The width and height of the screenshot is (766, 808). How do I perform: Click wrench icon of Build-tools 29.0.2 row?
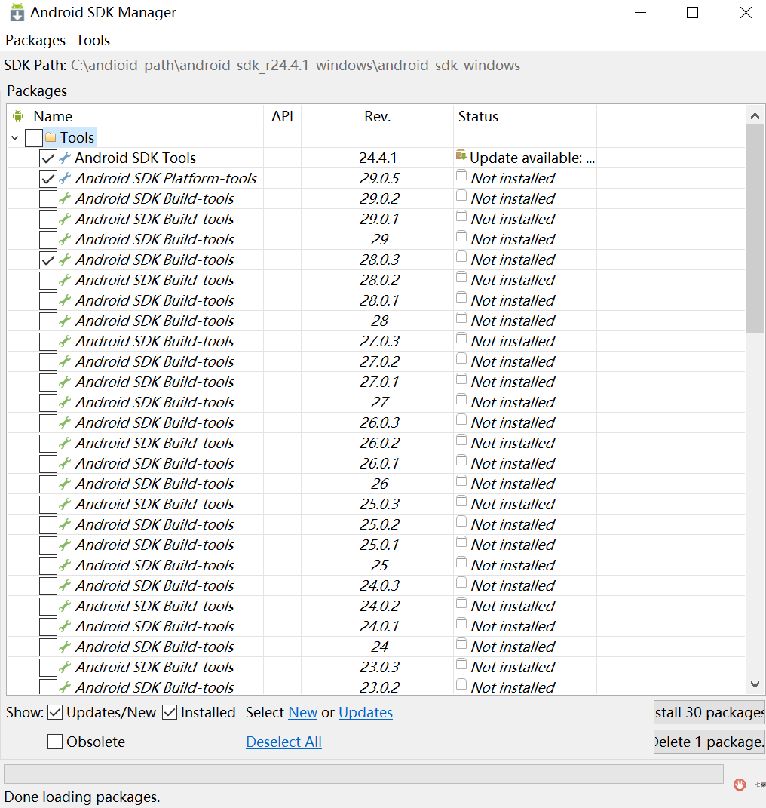coord(65,198)
